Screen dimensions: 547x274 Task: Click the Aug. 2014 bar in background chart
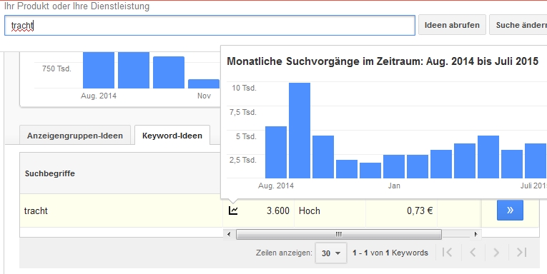99,70
